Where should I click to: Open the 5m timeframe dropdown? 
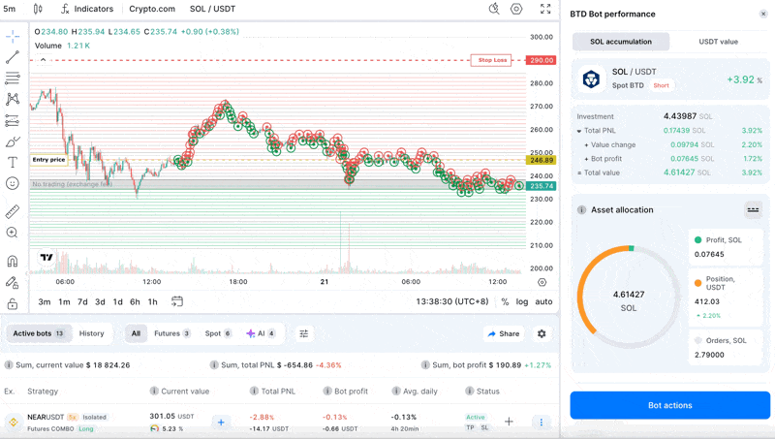coord(10,9)
